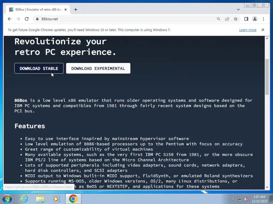The width and height of the screenshot is (273, 204).
Task: Click the DOWNLOAD STABLE button
Action: 39,68
